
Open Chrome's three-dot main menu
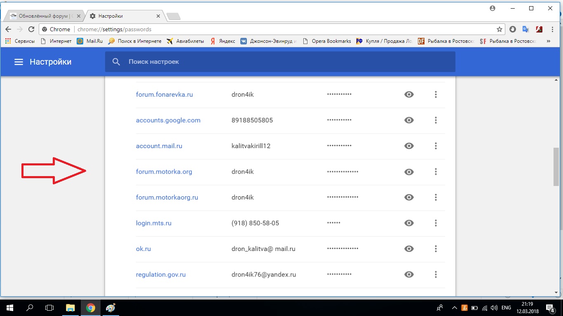(x=552, y=29)
